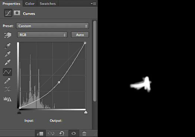Clip adjustment to the layer below
The image size is (195, 137).
pos(40,134)
